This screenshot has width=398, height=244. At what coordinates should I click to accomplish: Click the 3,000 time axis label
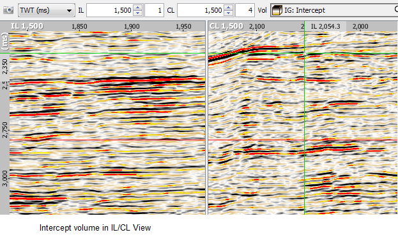point(5,178)
